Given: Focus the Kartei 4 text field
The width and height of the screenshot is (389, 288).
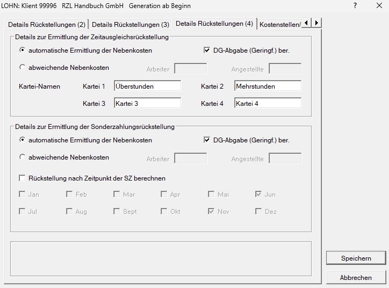Looking at the screenshot, I should point(268,103).
